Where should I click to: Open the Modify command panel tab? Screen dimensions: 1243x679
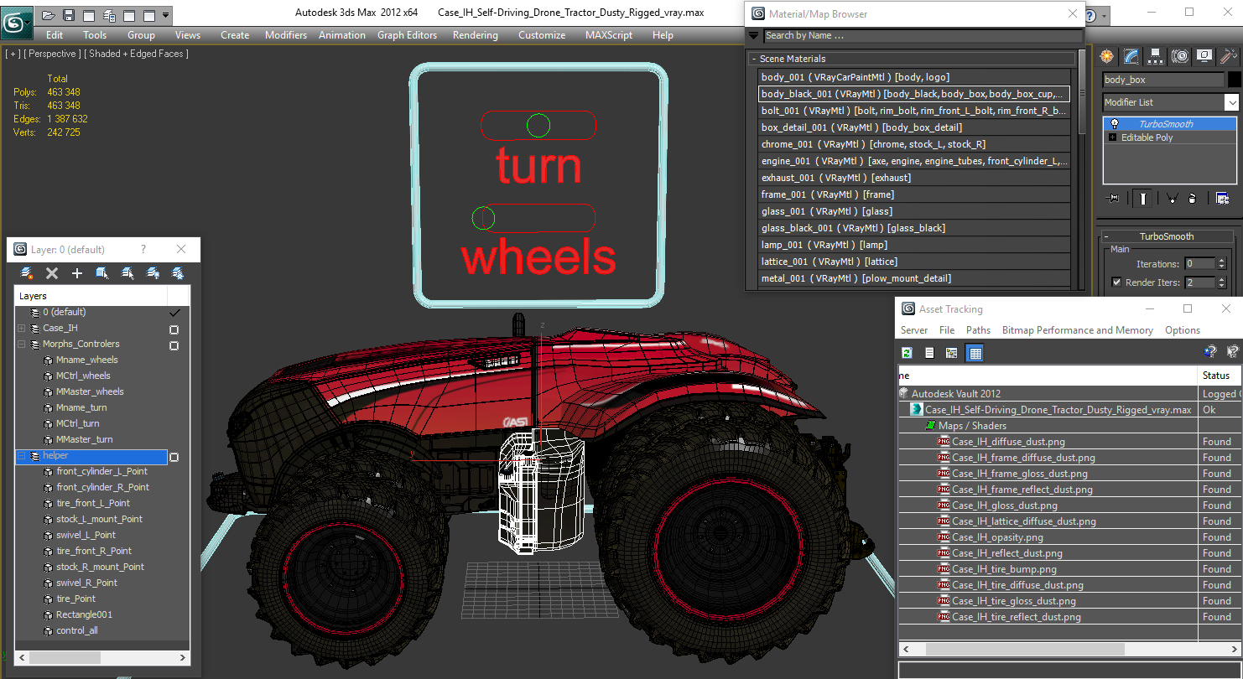click(1131, 56)
